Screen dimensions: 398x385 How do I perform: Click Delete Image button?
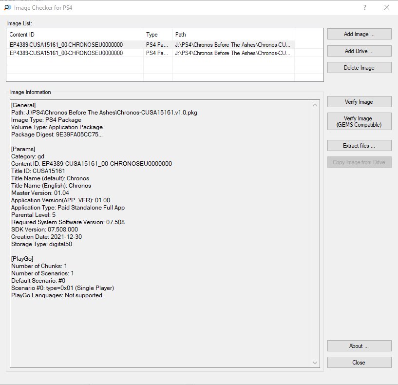coord(359,68)
